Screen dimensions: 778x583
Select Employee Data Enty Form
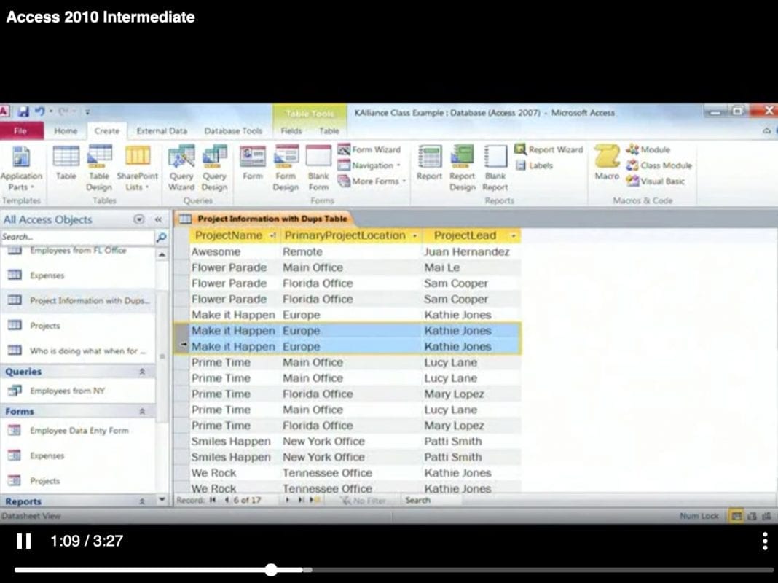78,431
